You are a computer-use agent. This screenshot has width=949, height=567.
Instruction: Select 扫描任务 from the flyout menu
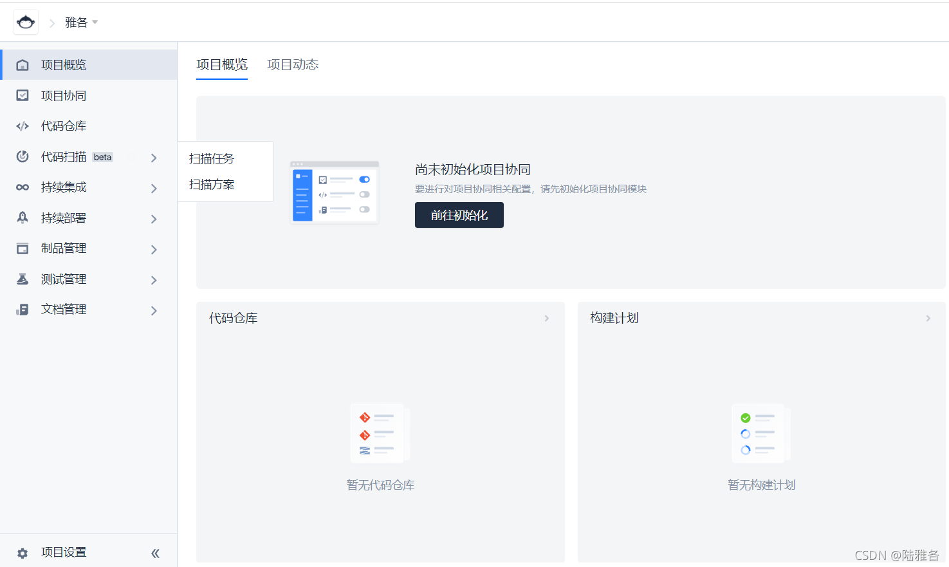(212, 158)
